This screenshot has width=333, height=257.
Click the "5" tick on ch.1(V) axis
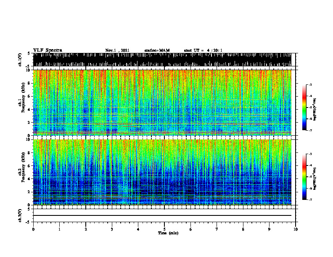coord(29,53)
